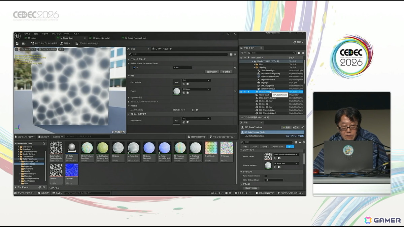Select the BakeTexture folder in tree
404x227 pixels.
pos(29,164)
